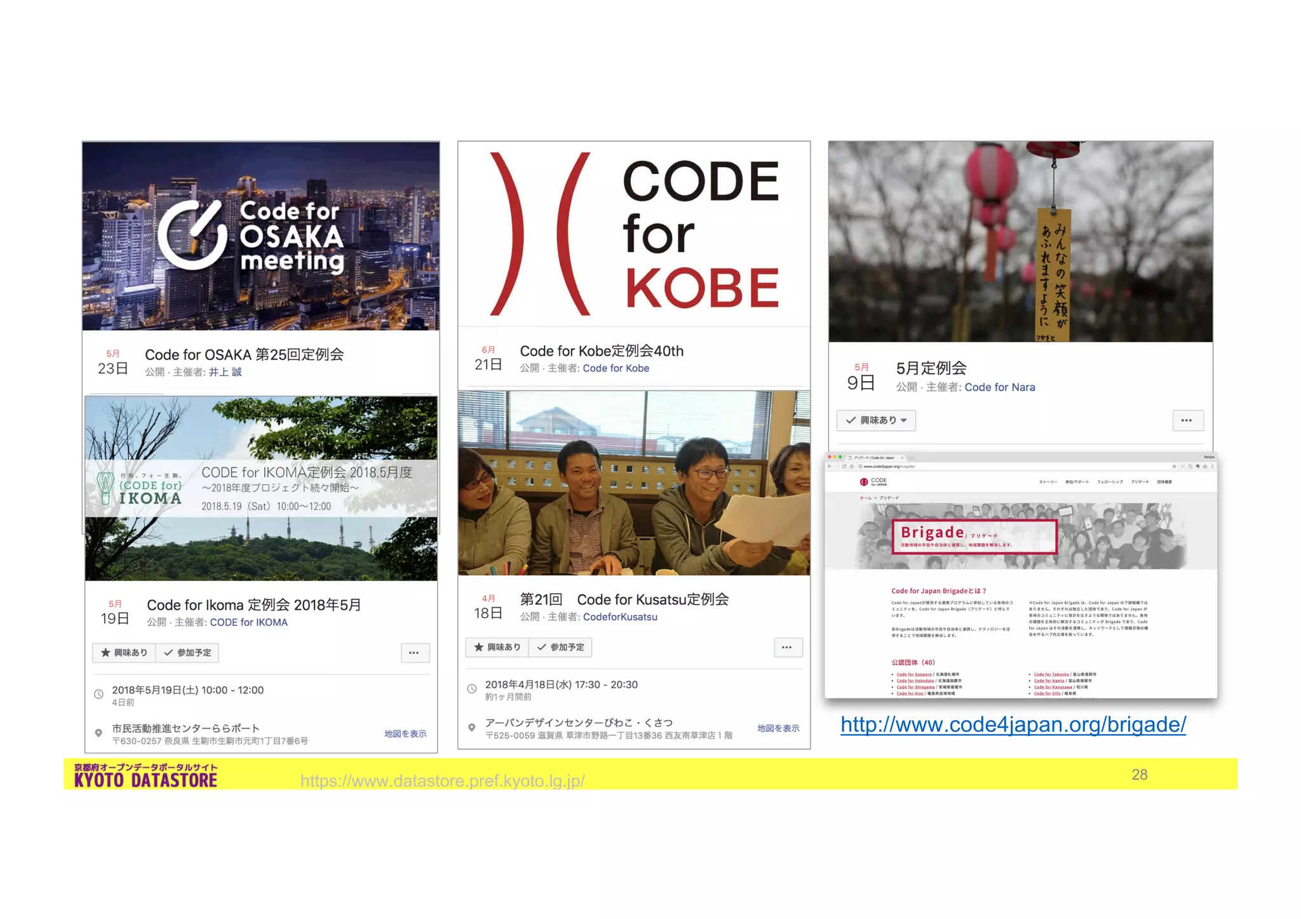
Task: Click the clock icon beside 2018年5月19日(土)
Action: 98,694
